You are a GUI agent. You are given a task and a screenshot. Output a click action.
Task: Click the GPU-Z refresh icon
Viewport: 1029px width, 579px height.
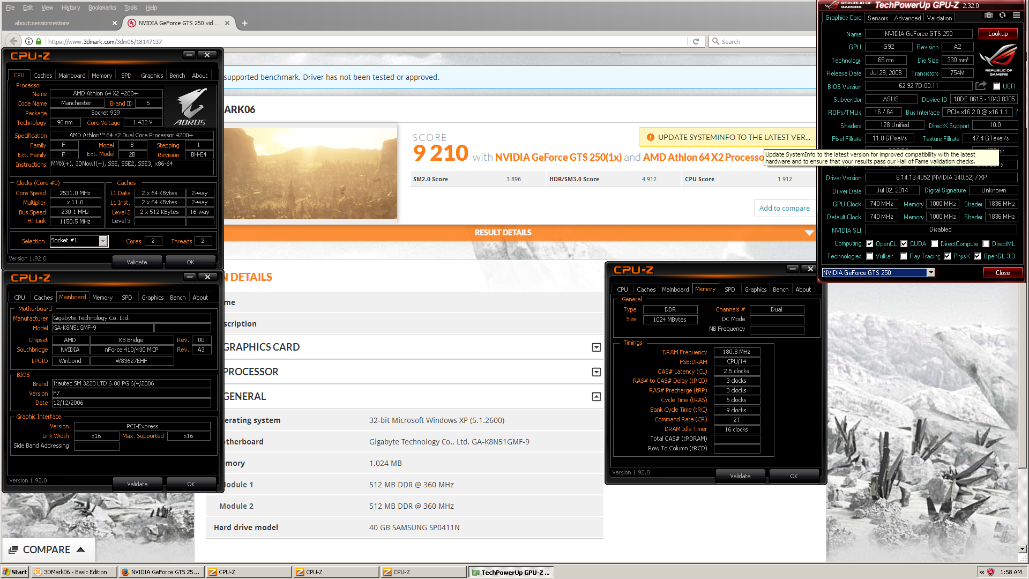tap(1002, 16)
